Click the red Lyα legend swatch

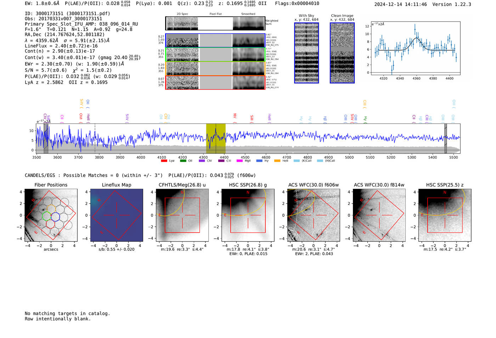(x=164, y=161)
